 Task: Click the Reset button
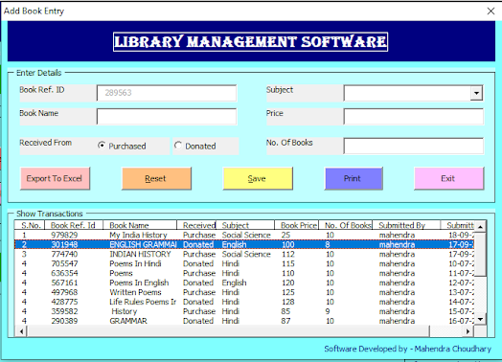coord(156,178)
